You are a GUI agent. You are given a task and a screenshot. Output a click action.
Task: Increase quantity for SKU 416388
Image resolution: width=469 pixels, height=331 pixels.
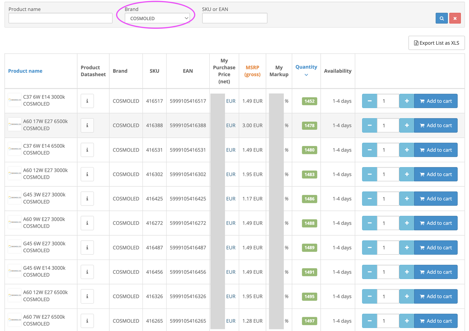407,125
